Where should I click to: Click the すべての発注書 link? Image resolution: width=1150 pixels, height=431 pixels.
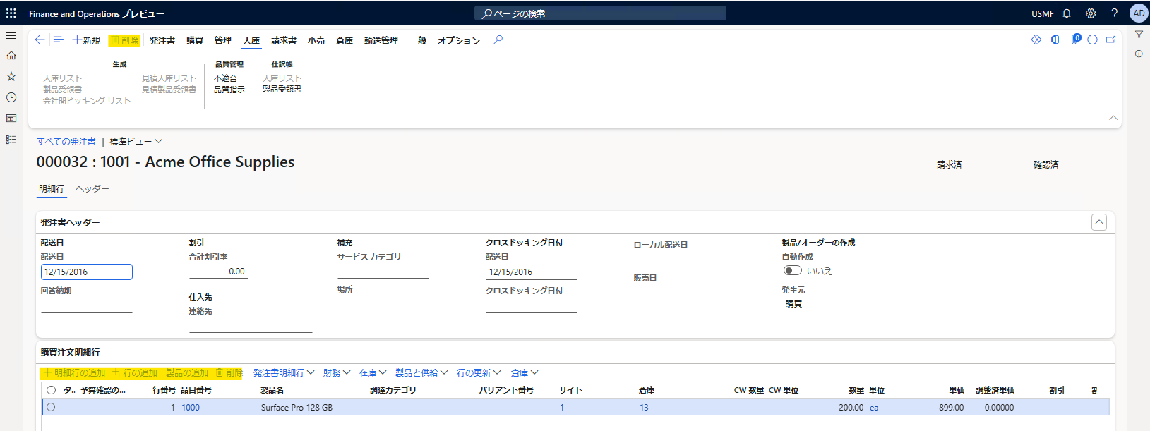[66, 142]
